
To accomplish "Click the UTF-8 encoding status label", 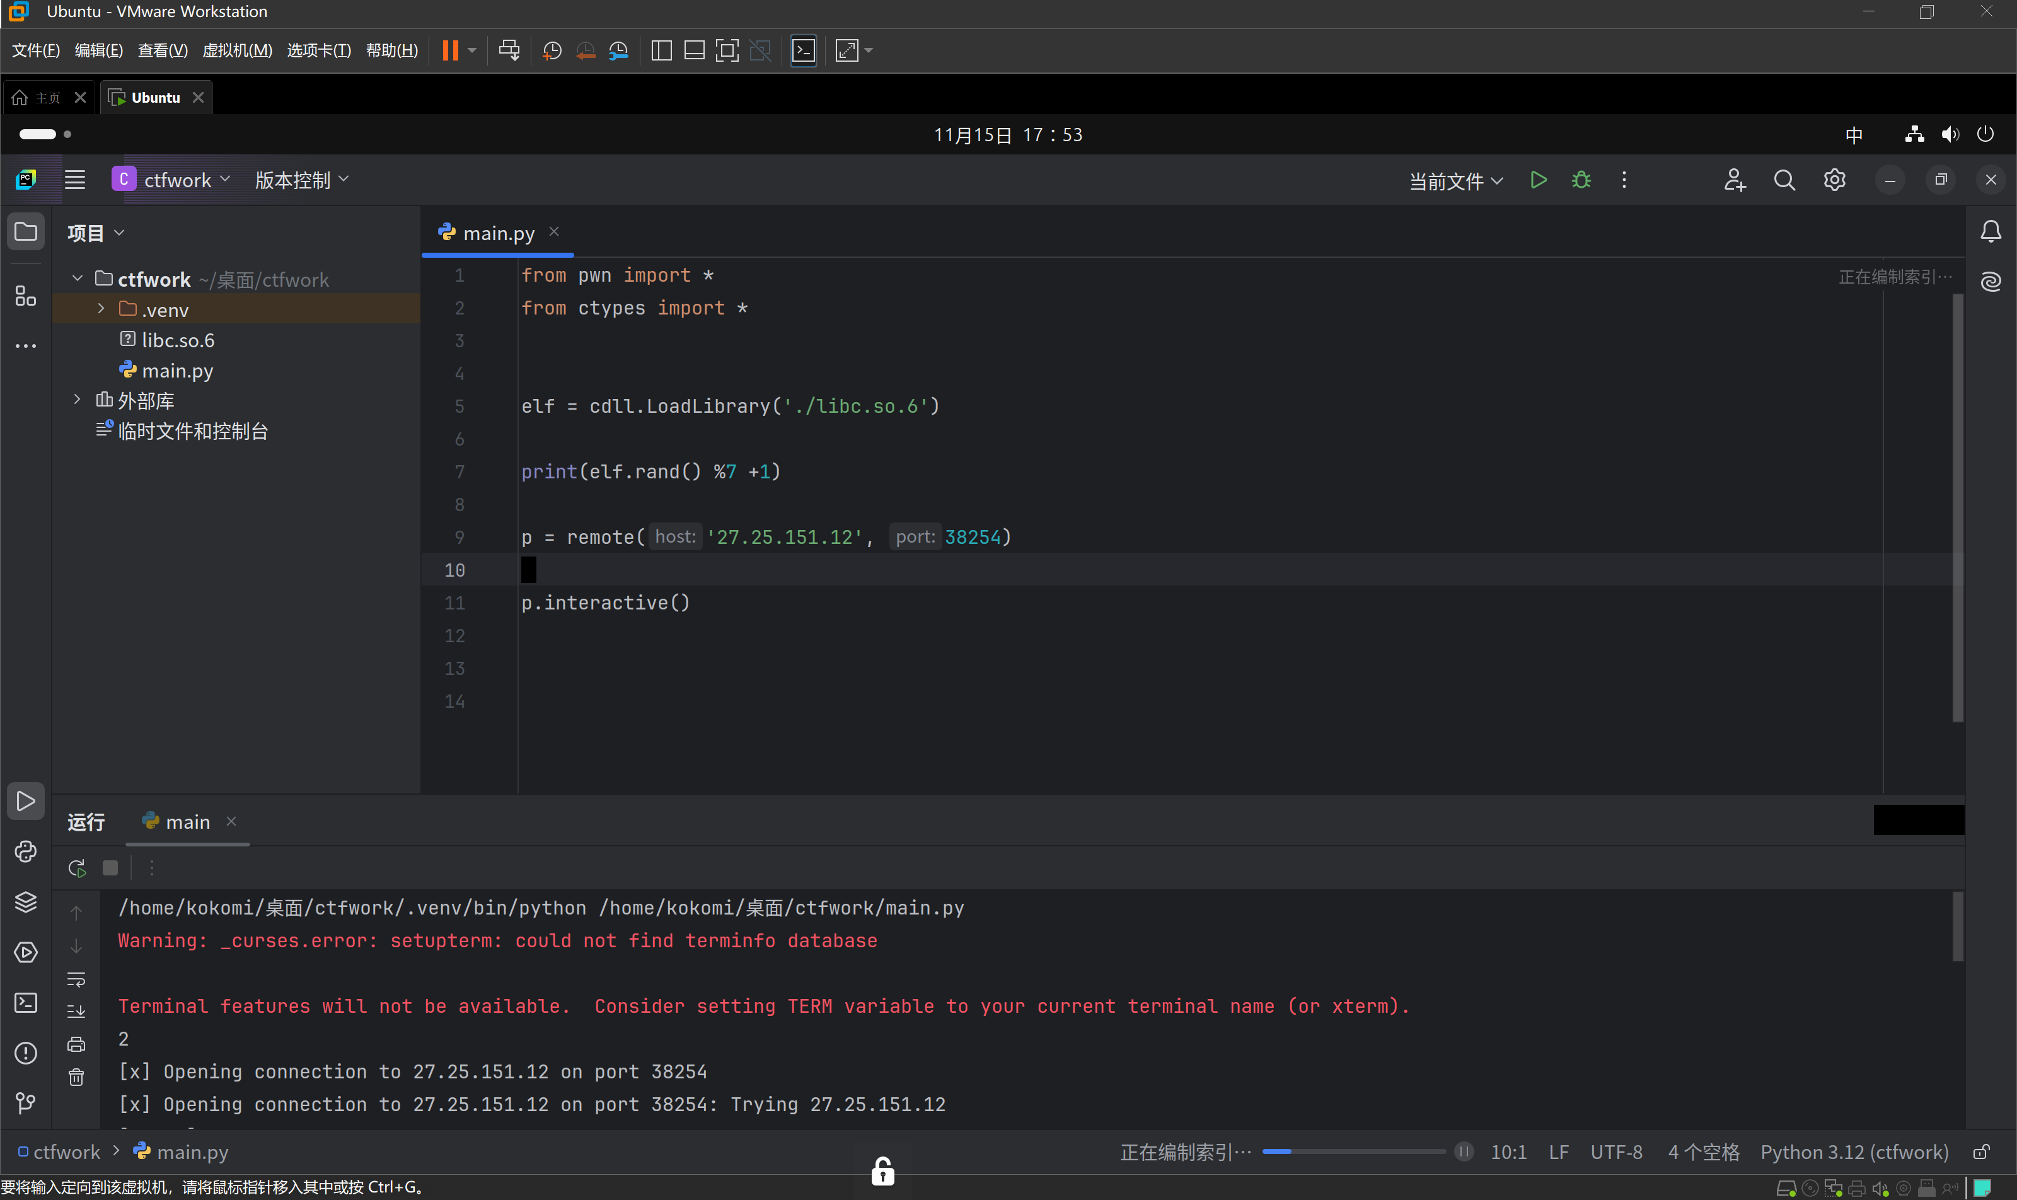I will click(x=1616, y=1152).
